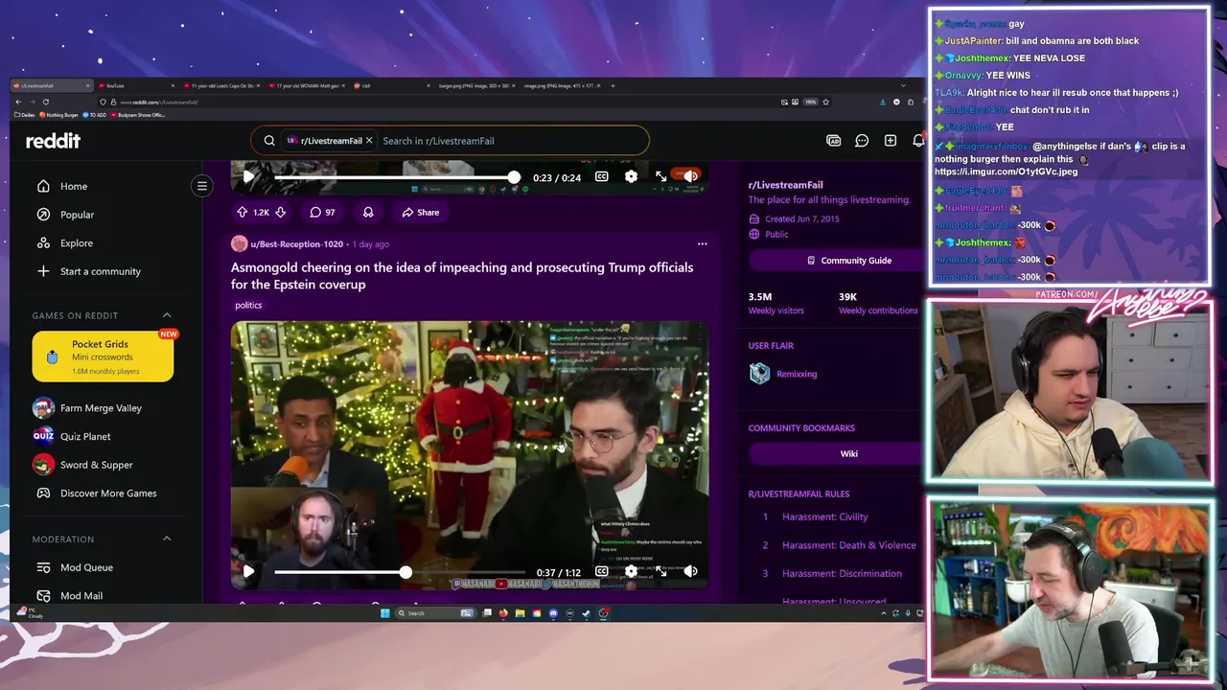Open the Reddit logo home link

53,141
